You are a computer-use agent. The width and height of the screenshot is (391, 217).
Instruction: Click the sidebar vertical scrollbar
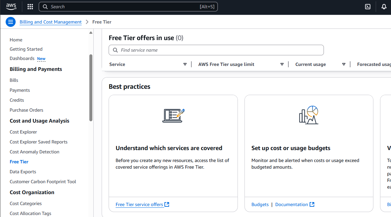pyautogui.click(x=91, y=88)
